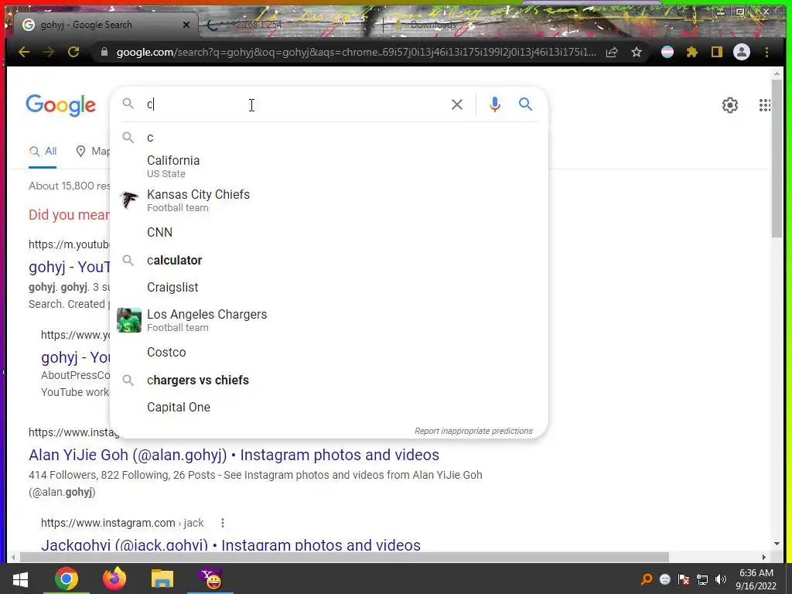Reload the page with the refresh icon
792x594 pixels.
pyautogui.click(x=73, y=52)
